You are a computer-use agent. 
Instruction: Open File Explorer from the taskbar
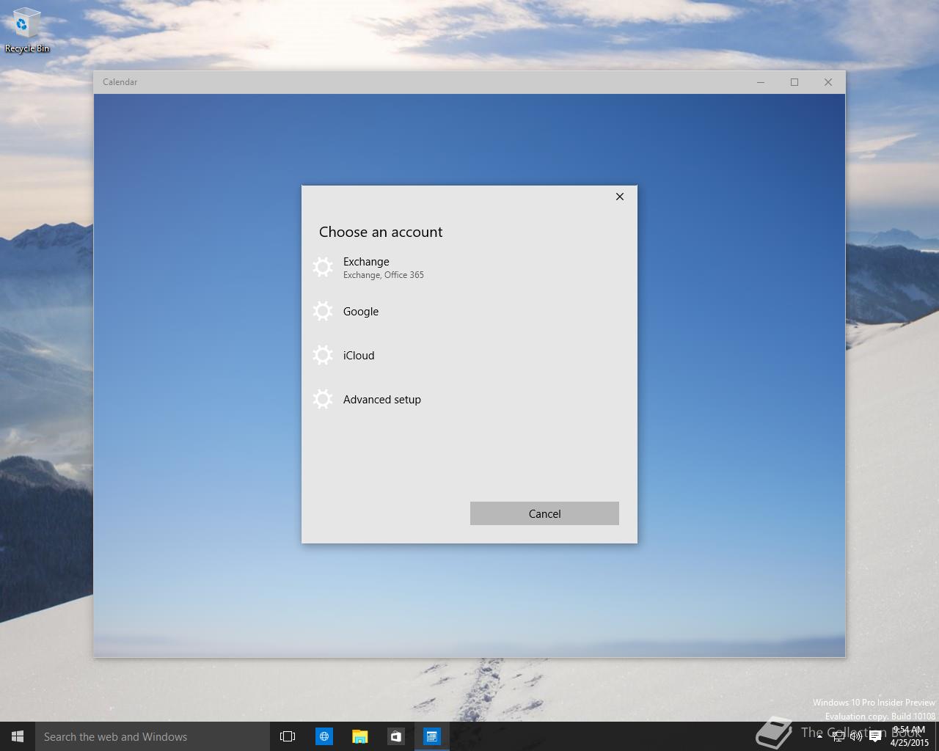pos(359,736)
